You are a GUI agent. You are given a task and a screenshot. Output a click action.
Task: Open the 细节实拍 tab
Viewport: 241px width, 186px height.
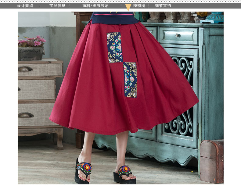[163, 5]
